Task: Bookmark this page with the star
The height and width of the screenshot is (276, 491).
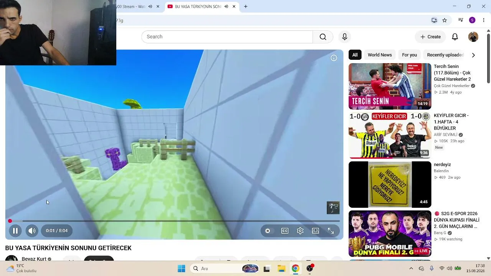Action: (445, 20)
